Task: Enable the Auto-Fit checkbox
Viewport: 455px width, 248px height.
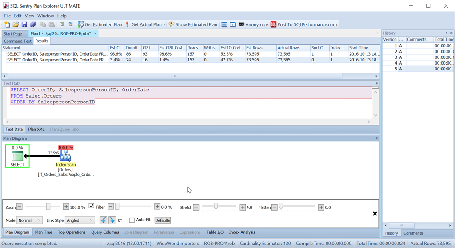Action: [x=132, y=220]
